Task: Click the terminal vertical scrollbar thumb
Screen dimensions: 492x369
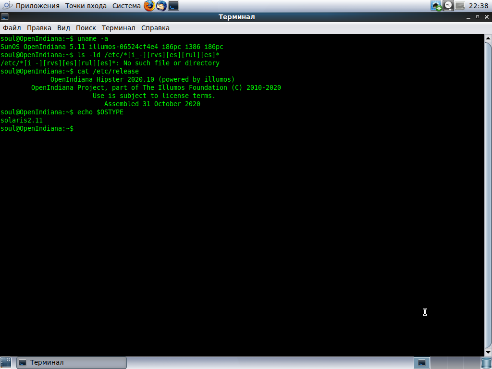Action: coord(488,195)
